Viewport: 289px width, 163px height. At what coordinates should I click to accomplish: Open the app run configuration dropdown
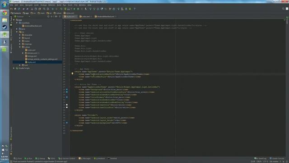tap(68, 9)
